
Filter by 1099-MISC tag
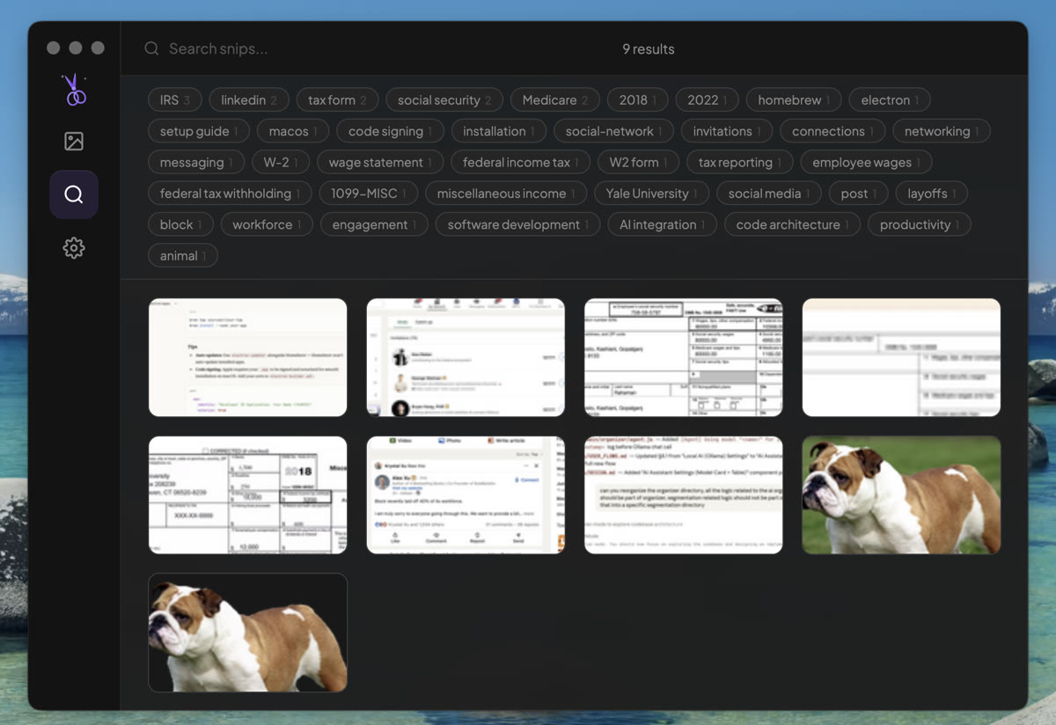pyautogui.click(x=369, y=194)
